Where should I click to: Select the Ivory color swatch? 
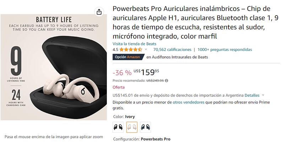[x=132, y=127]
